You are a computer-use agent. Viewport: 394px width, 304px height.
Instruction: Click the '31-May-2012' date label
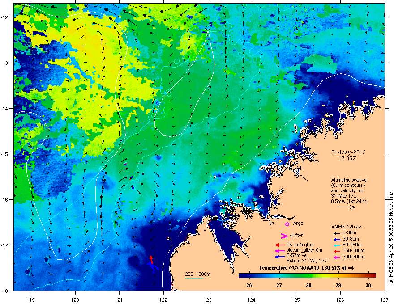pyautogui.click(x=348, y=152)
